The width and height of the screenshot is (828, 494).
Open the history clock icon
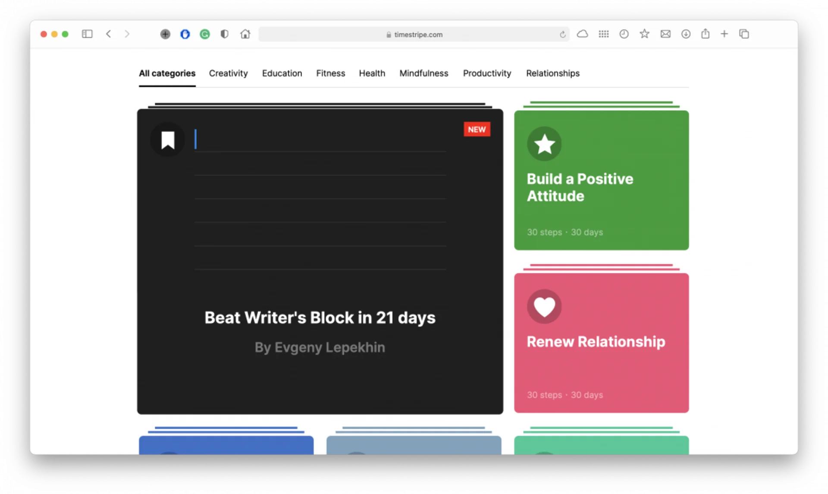click(624, 34)
